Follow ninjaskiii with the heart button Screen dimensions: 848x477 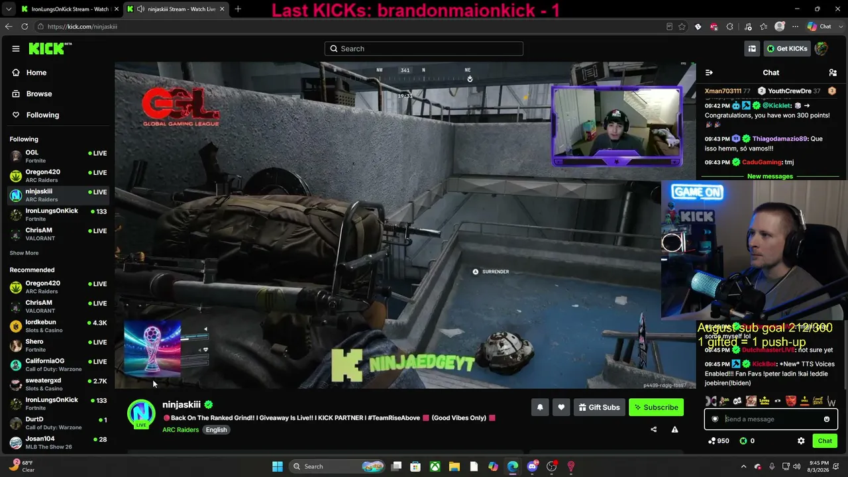coord(561,407)
